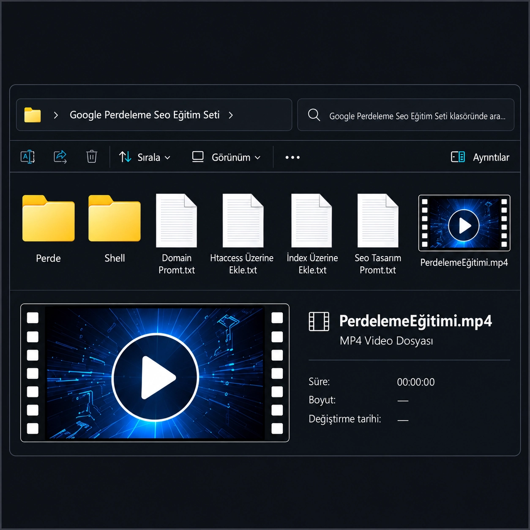530x530 pixels.
Task: Select the İndex Üzerine Ekle.txt file
Action: coord(312,235)
